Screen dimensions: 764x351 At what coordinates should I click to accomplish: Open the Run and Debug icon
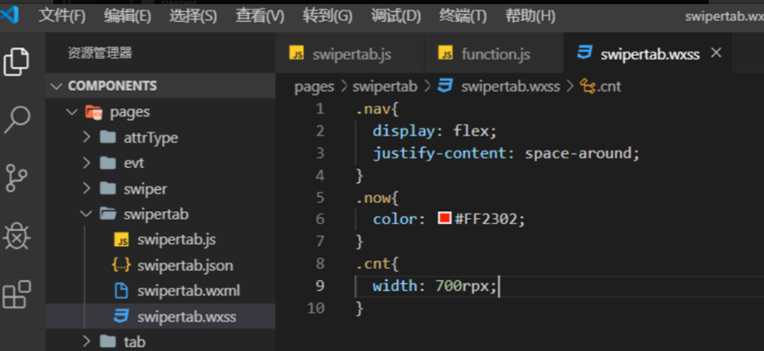pyautogui.click(x=17, y=236)
